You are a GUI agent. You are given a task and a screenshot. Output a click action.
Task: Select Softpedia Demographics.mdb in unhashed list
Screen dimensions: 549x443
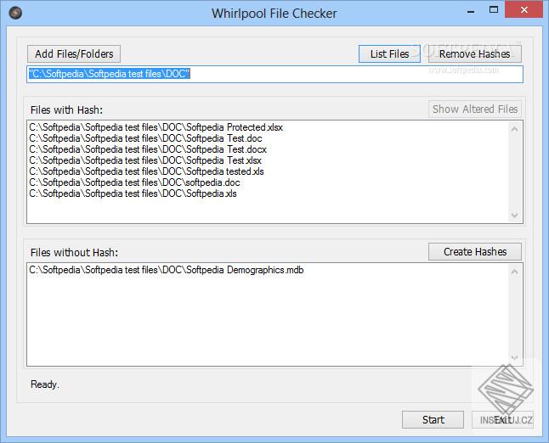coord(167,270)
